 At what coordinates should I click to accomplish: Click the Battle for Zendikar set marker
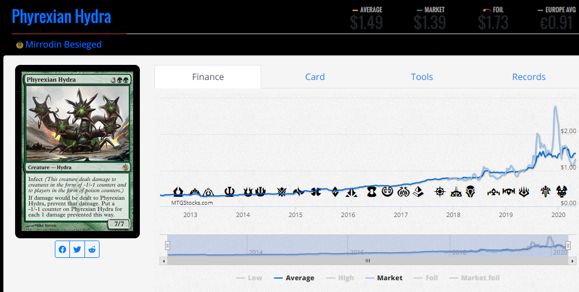[335, 192]
